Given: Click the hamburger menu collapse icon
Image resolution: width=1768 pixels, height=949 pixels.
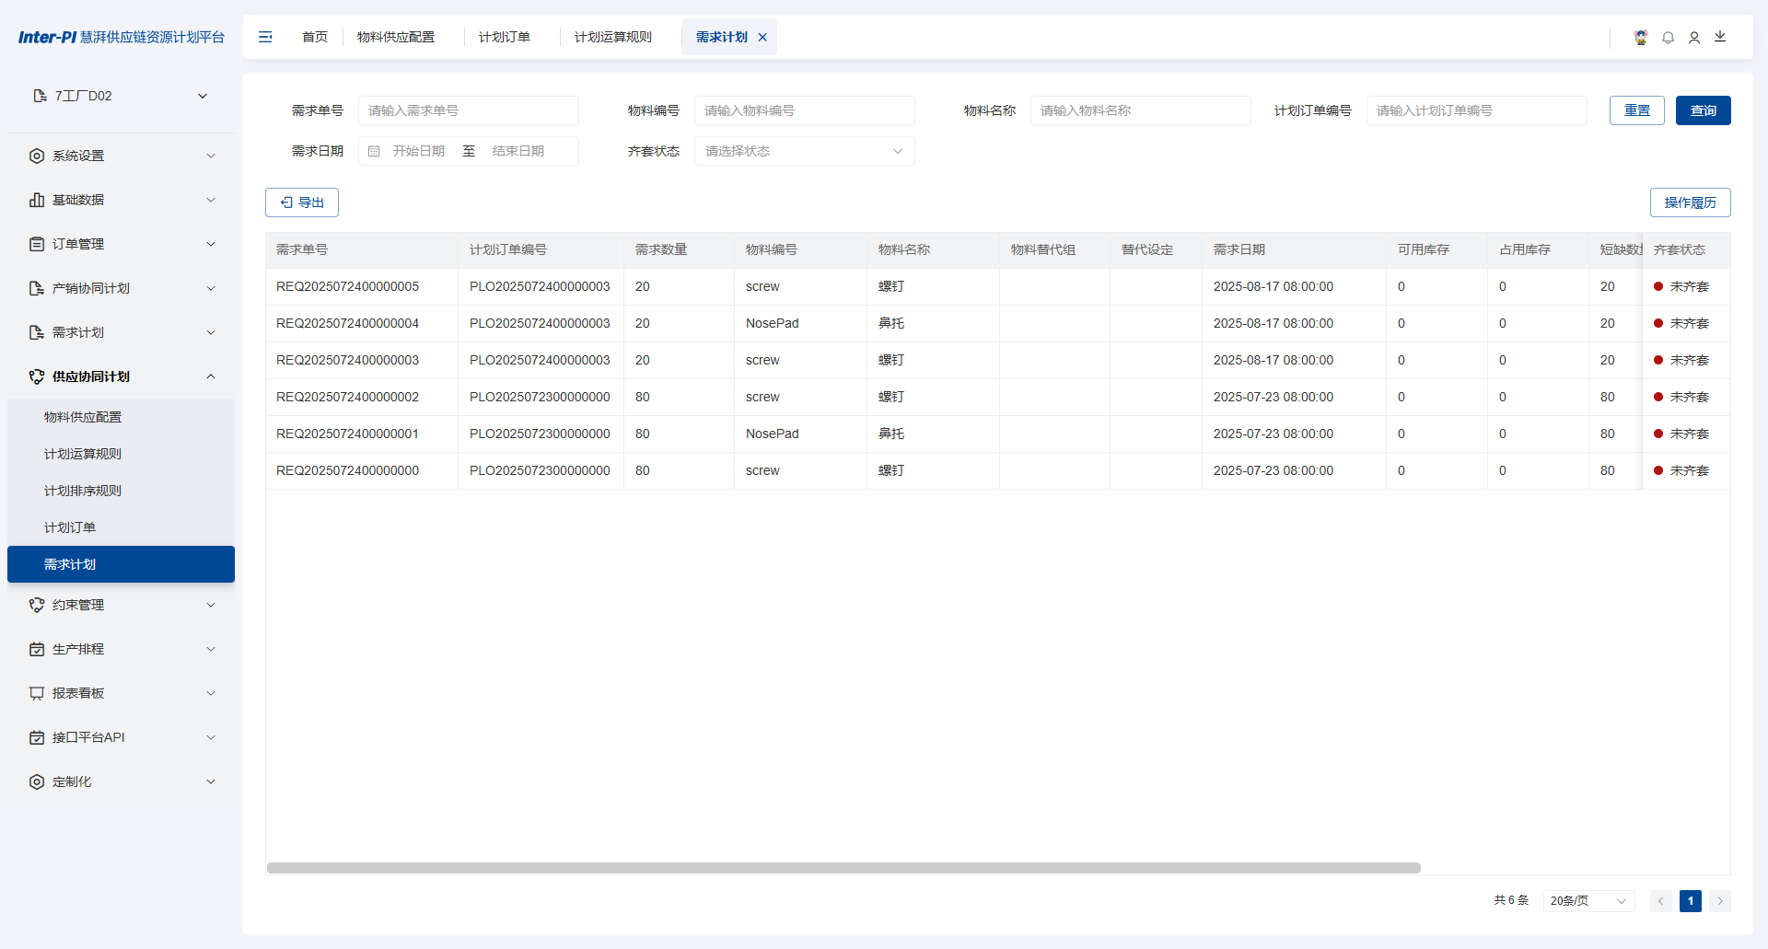Looking at the screenshot, I should tap(265, 37).
